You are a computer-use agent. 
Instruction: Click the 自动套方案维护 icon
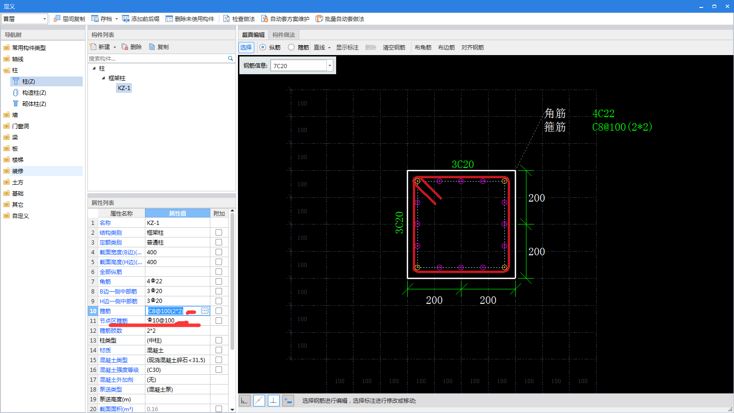(x=265, y=19)
